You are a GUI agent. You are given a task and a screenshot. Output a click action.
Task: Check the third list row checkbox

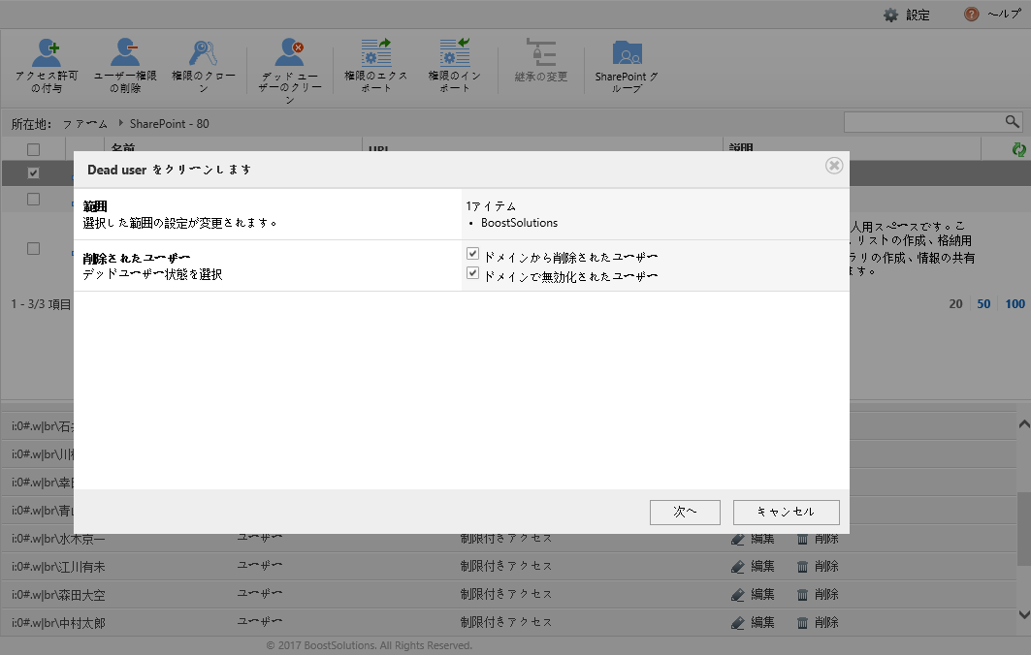pyautogui.click(x=34, y=248)
